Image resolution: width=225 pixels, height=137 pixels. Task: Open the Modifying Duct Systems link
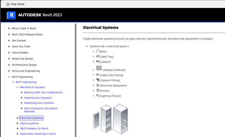39,103
